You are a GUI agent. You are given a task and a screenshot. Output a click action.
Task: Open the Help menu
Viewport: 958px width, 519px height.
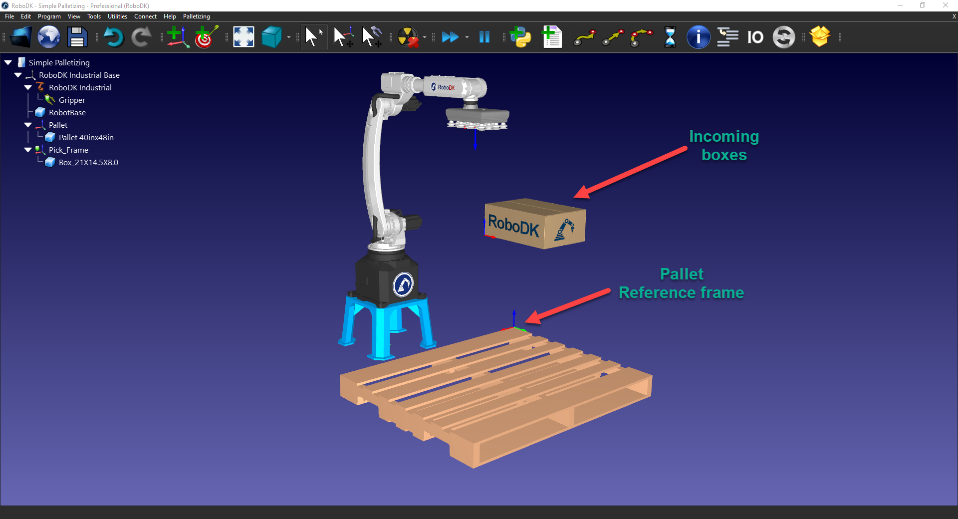point(170,16)
